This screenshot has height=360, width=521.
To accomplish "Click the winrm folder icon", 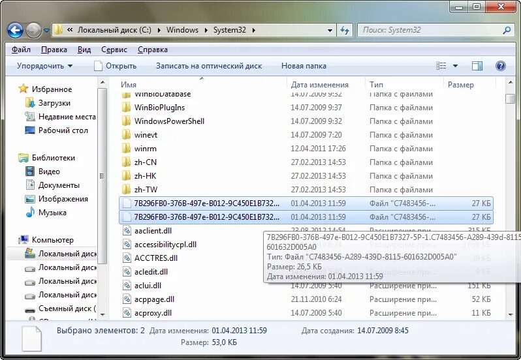I will click(x=126, y=149).
